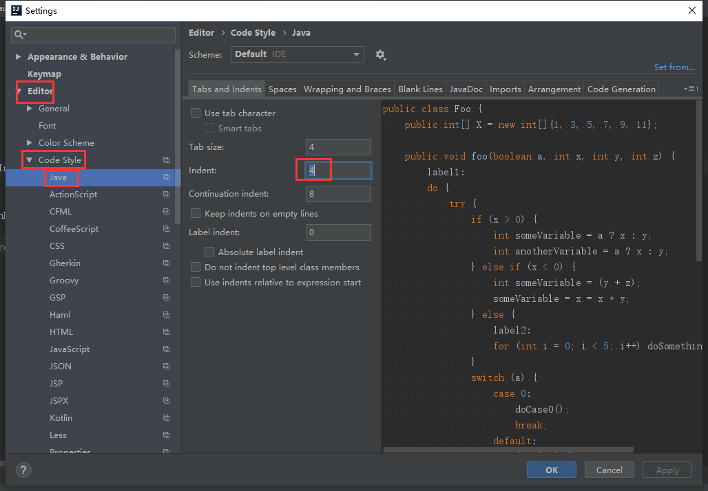The width and height of the screenshot is (708, 491).
Task: Open the Arrangement tab
Action: pyautogui.click(x=554, y=89)
